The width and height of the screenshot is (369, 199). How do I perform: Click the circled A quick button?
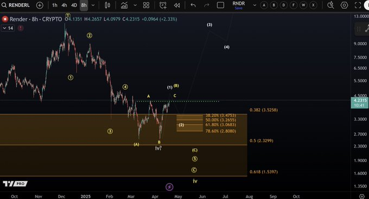[x=264, y=5]
